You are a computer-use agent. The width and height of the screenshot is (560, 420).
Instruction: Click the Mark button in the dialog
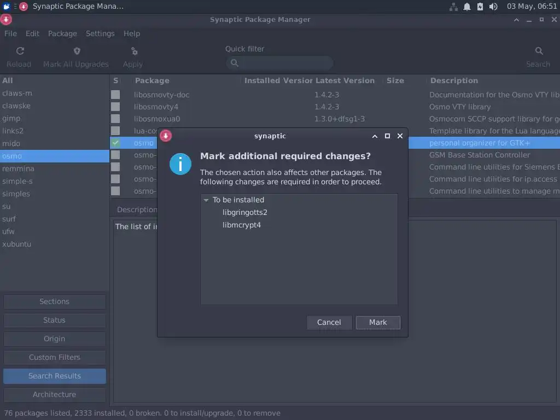(x=378, y=323)
